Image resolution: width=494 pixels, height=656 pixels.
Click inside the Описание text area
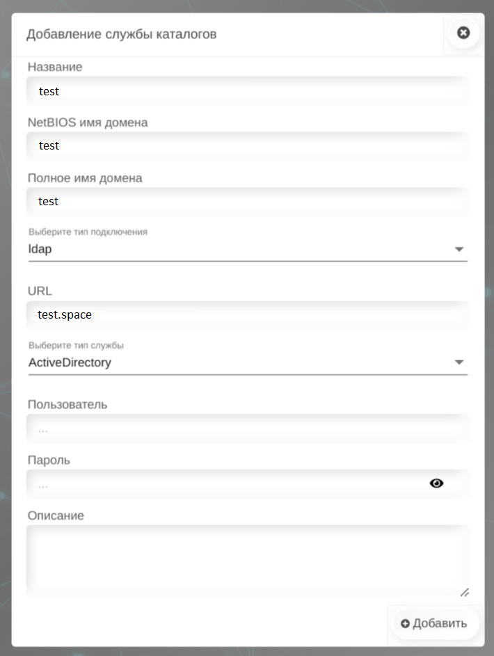[247, 559]
